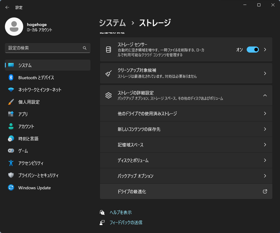
Task: Open Windows Update via its sync icon
Action: (11, 188)
